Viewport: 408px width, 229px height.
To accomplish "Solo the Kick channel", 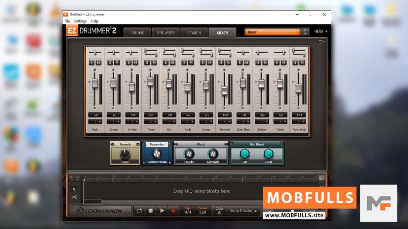I will click(91, 62).
